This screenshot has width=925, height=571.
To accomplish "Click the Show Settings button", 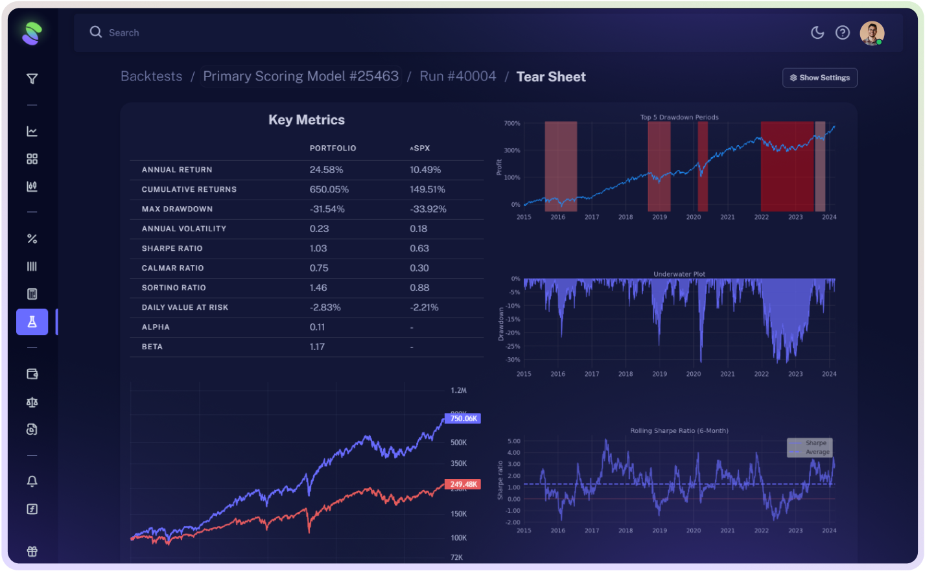I will pyautogui.click(x=819, y=77).
